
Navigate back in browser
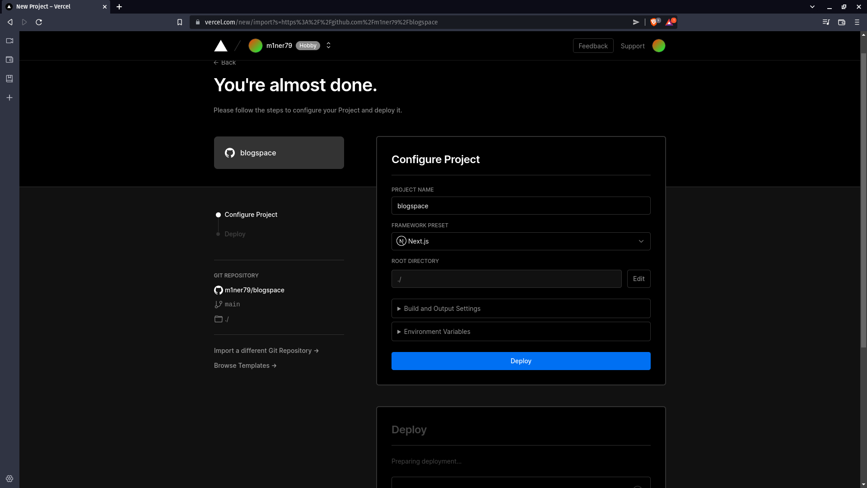[x=10, y=22]
